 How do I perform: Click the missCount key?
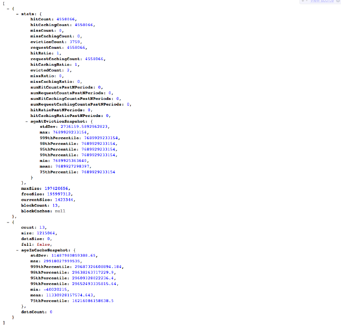(42, 30)
